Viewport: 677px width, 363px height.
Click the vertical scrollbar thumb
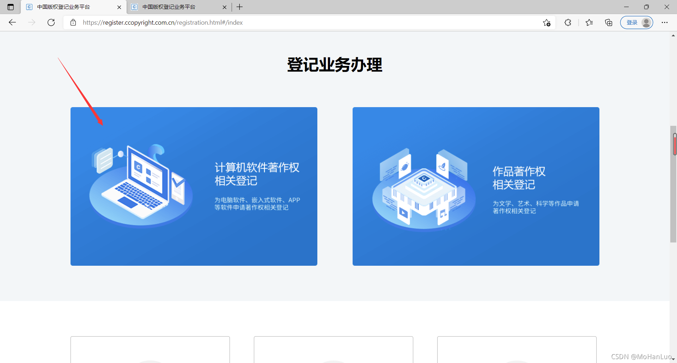pyautogui.click(x=673, y=184)
